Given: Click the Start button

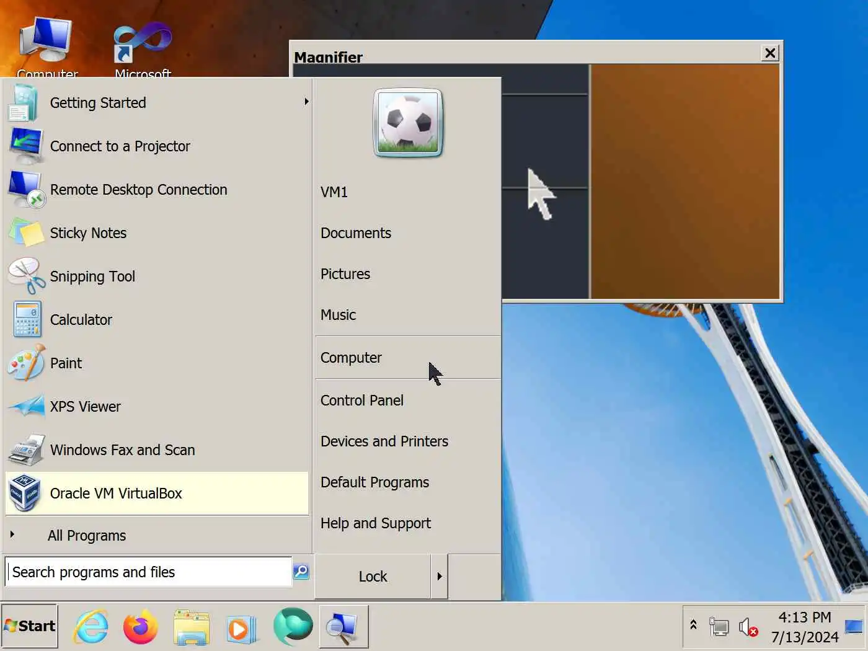Looking at the screenshot, I should (x=29, y=626).
